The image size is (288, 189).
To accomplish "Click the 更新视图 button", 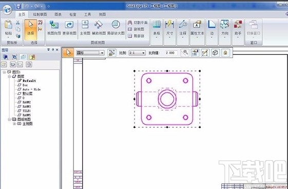I will [x=69, y=28].
